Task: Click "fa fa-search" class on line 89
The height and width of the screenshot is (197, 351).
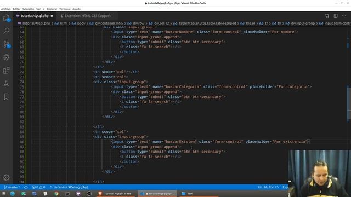Action: (155, 157)
